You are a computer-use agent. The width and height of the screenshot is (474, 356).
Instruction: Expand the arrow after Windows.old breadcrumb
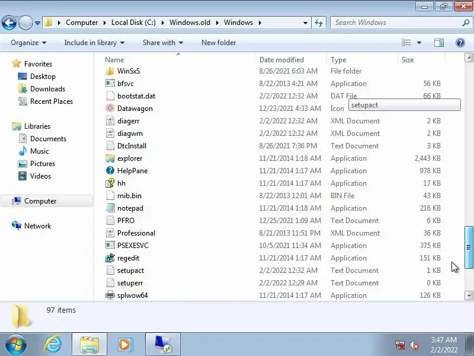point(217,23)
